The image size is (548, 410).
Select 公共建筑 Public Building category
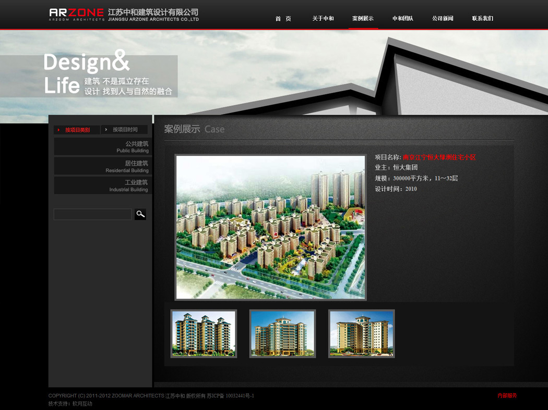click(x=103, y=147)
